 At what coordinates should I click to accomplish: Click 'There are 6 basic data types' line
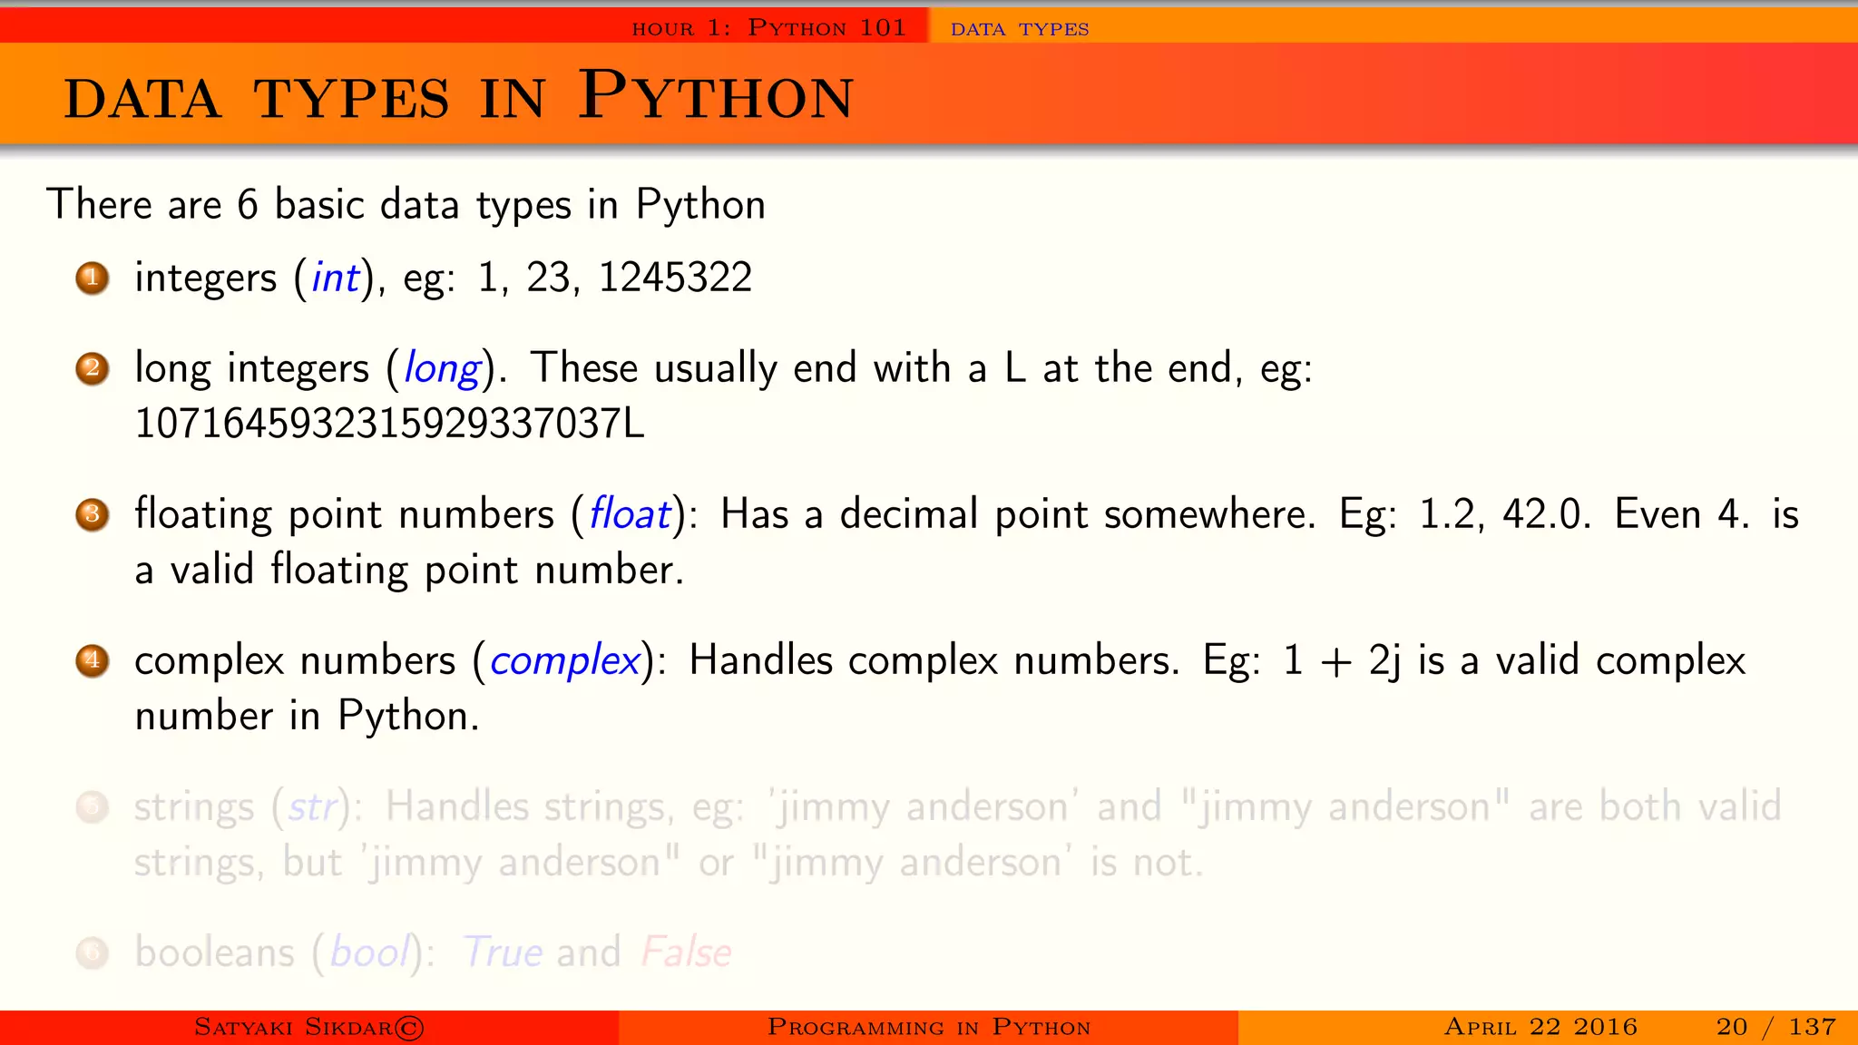406,205
